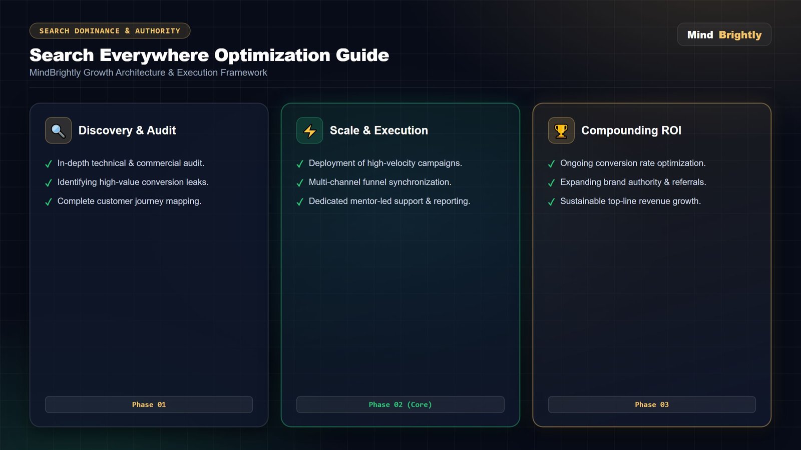Click the MindBrightly Growth Architecture subtitle
The width and height of the screenshot is (801, 450).
coord(148,72)
